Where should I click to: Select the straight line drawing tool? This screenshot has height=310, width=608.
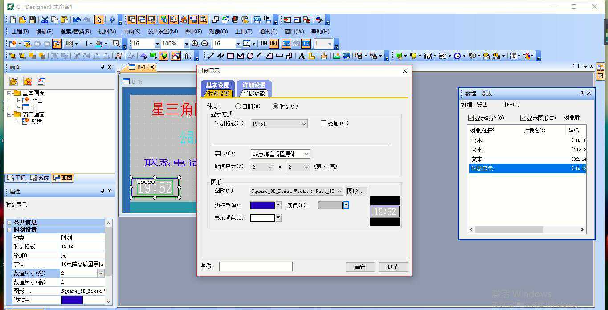(211, 56)
